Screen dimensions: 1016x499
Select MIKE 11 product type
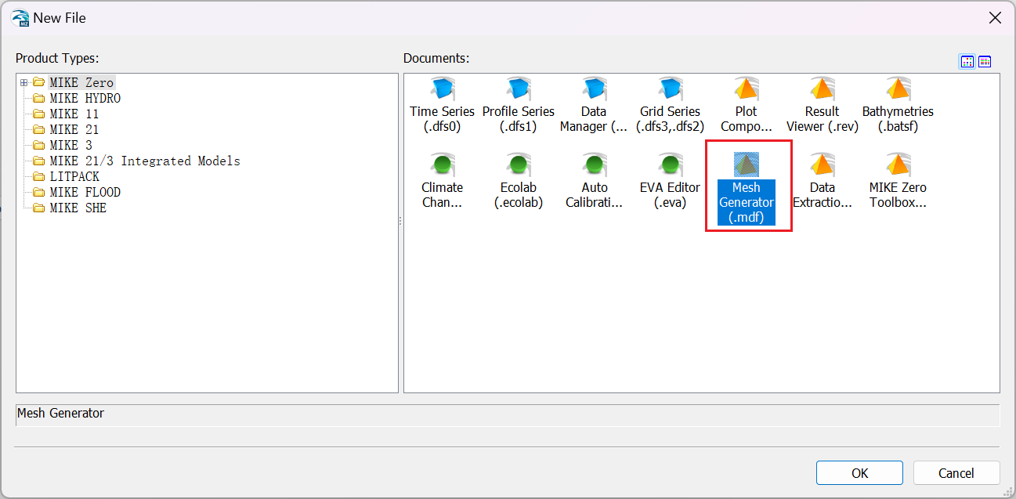click(74, 114)
